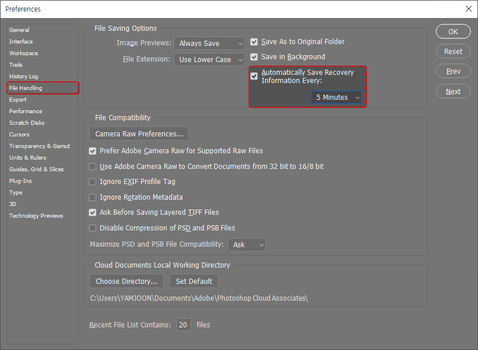Change the 5 Minutes recovery interval dropdown
This screenshot has height=350, width=478.
click(x=336, y=98)
